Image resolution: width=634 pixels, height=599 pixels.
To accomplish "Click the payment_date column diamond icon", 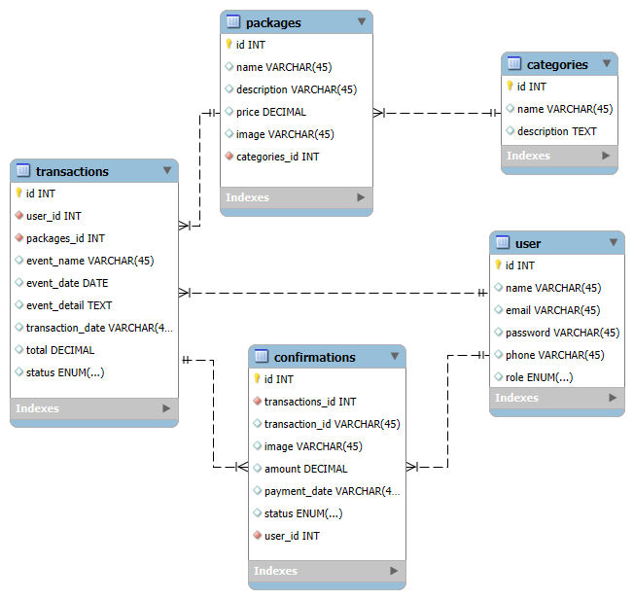I will tap(257, 490).
